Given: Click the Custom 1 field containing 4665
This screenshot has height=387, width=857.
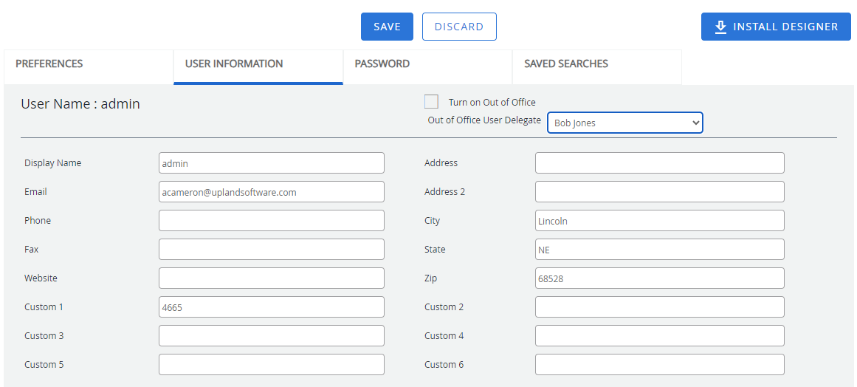Looking at the screenshot, I should pos(271,307).
